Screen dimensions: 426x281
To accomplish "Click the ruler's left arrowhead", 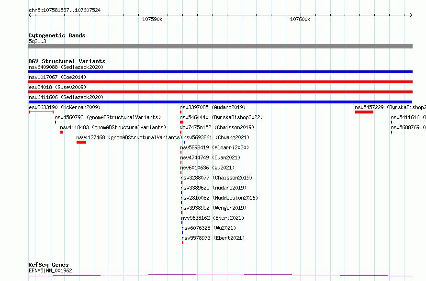I will 30,15.
